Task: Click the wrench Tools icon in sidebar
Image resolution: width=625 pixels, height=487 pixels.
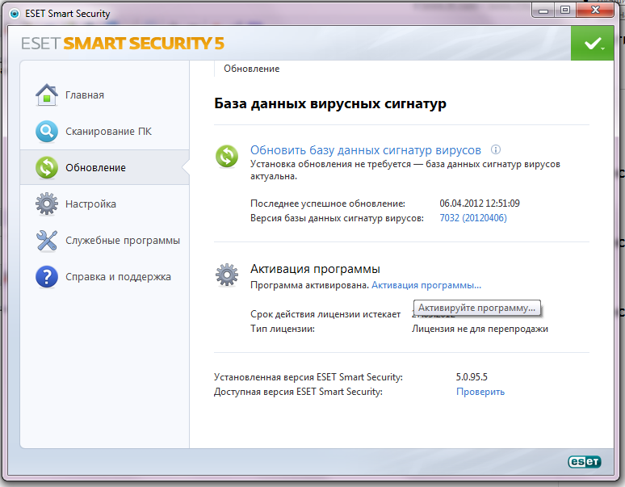Action: [x=47, y=241]
